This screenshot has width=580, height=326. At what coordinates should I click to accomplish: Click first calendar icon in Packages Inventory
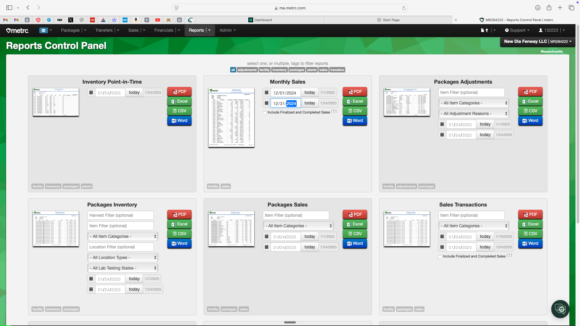[x=91, y=279]
